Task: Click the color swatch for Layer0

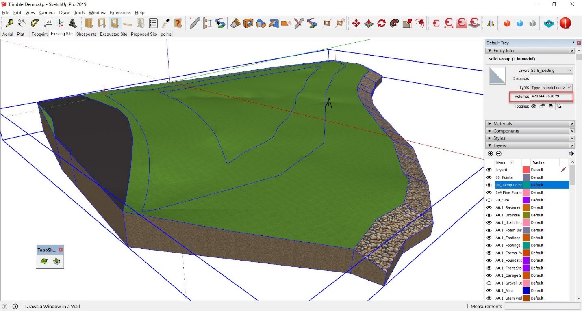Action: pos(526,170)
